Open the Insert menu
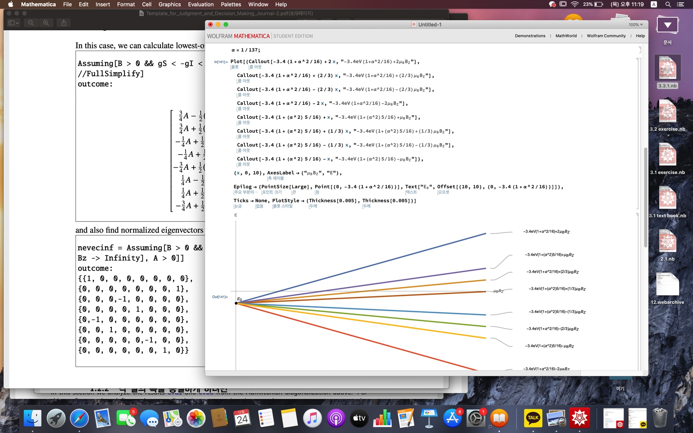Viewport: 693px width, 433px height. (102, 4)
